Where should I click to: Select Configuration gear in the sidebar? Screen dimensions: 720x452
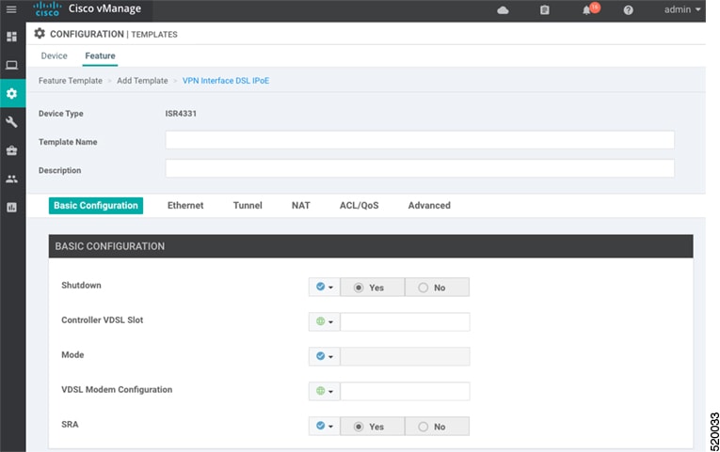12,94
